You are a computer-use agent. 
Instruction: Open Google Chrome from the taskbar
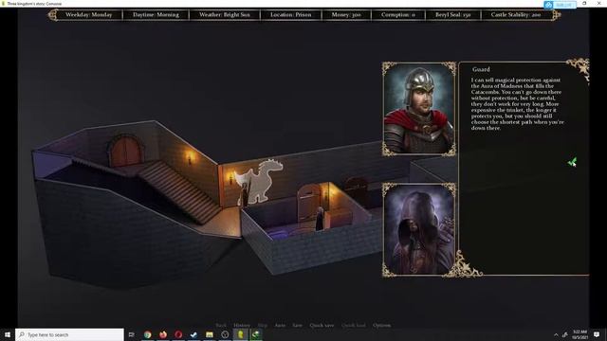point(148,334)
